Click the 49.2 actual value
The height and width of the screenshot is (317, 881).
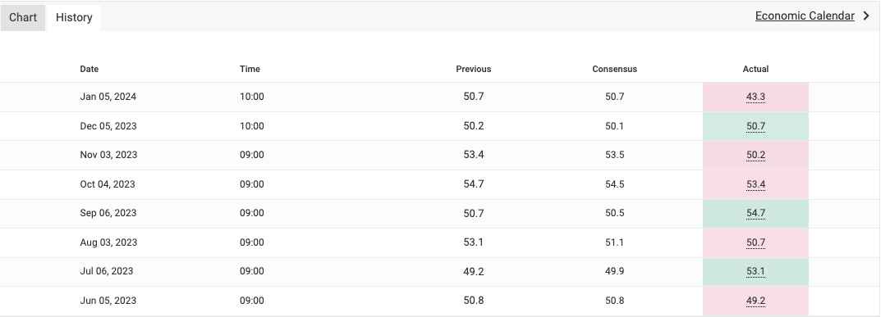tap(755, 301)
